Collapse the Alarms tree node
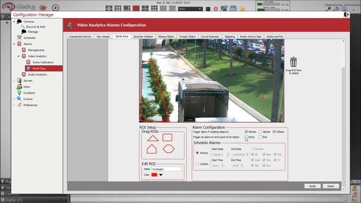The width and height of the screenshot is (361, 203). [x=14, y=44]
